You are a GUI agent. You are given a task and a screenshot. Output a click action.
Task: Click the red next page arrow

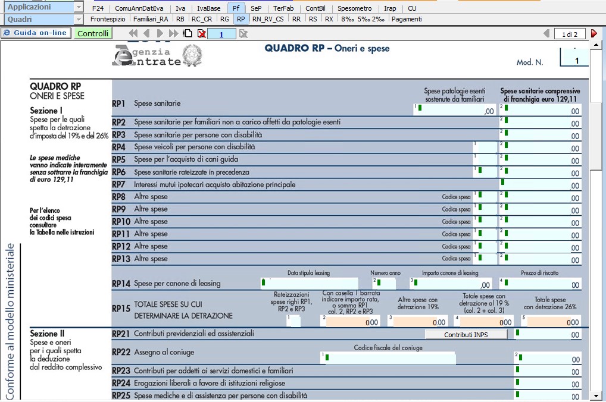pyautogui.click(x=594, y=33)
